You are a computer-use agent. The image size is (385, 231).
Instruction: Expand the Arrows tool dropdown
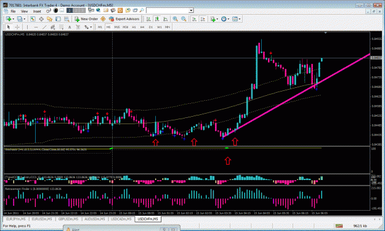(x=91, y=27)
